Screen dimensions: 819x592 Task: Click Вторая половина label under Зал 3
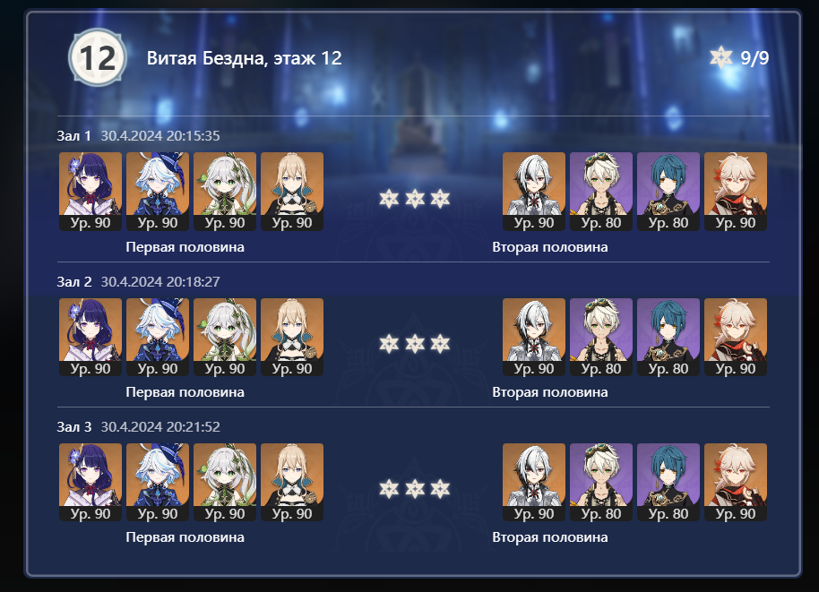tap(550, 537)
